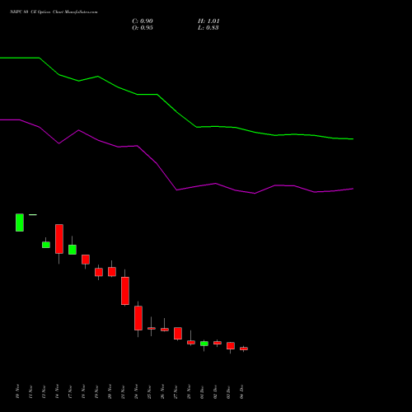Select the 01 Dec date label
Image resolution: width=412 pixels, height=412 pixels.
[x=202, y=391]
